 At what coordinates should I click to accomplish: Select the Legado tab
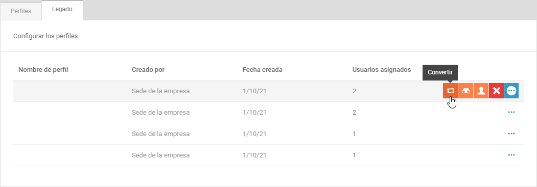[62, 10]
